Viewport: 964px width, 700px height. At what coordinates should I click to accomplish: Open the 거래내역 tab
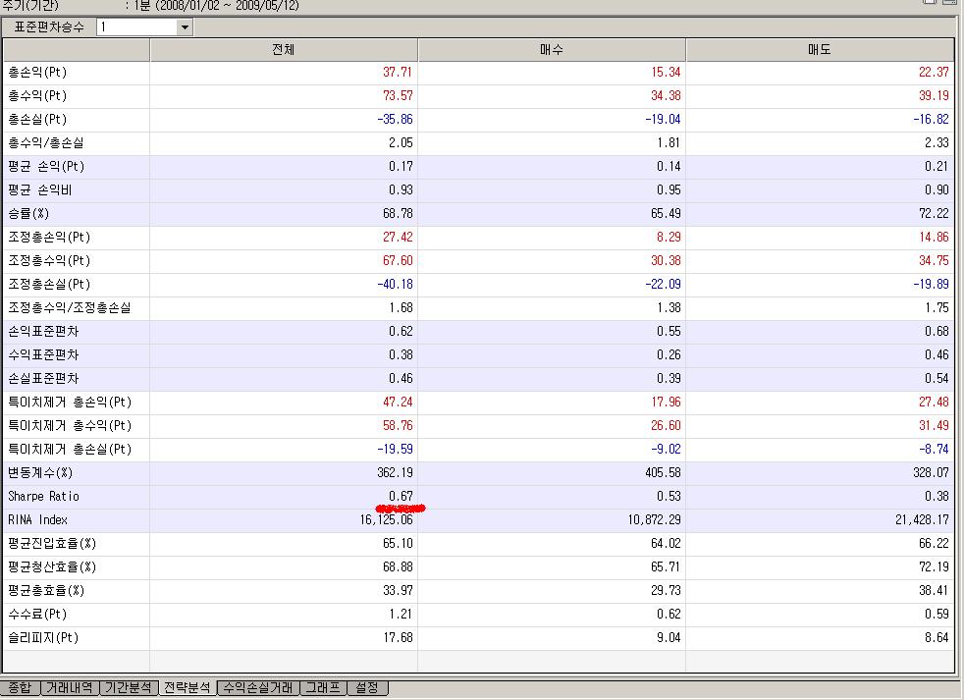point(70,688)
